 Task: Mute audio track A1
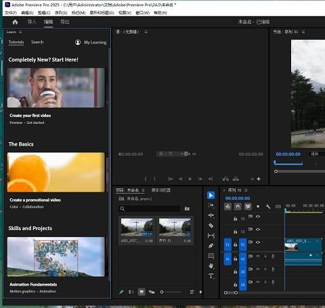258,257
